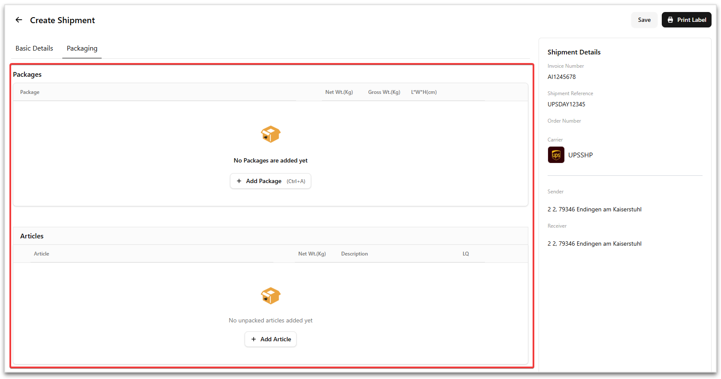Click the LQ column header
This screenshot has height=379, width=721.
pyautogui.click(x=466, y=254)
